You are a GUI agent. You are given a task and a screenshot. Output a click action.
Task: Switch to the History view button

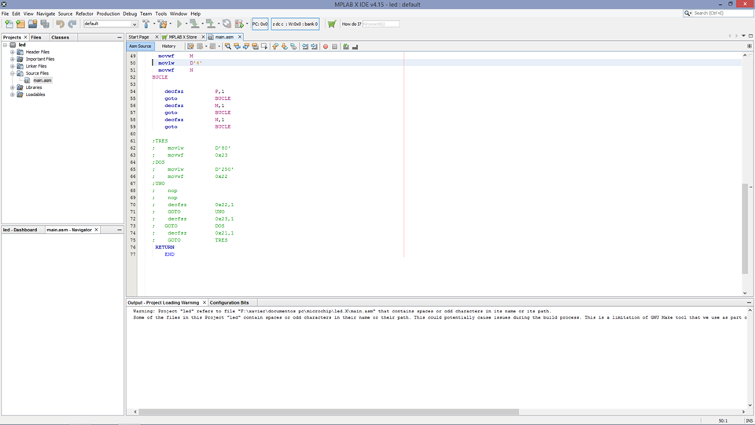[x=168, y=46]
